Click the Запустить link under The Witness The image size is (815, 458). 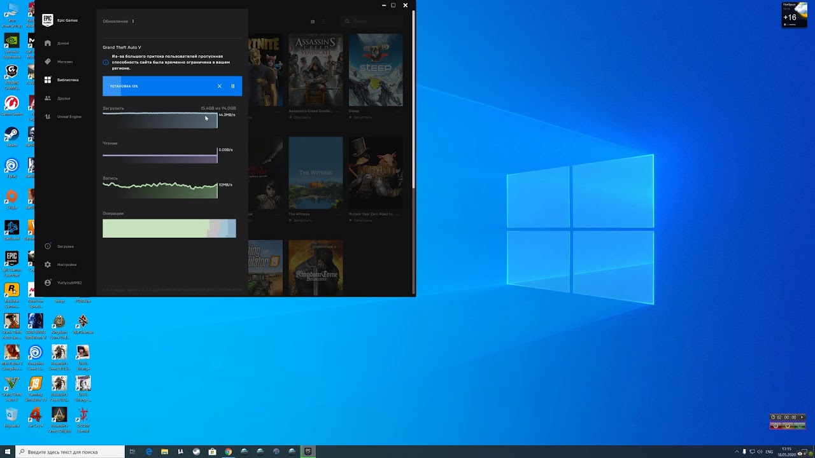(x=301, y=221)
